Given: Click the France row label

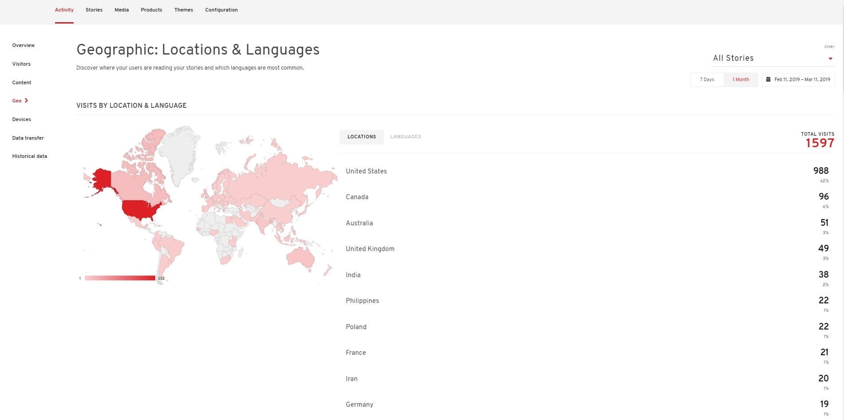Looking at the screenshot, I should click(x=356, y=353).
